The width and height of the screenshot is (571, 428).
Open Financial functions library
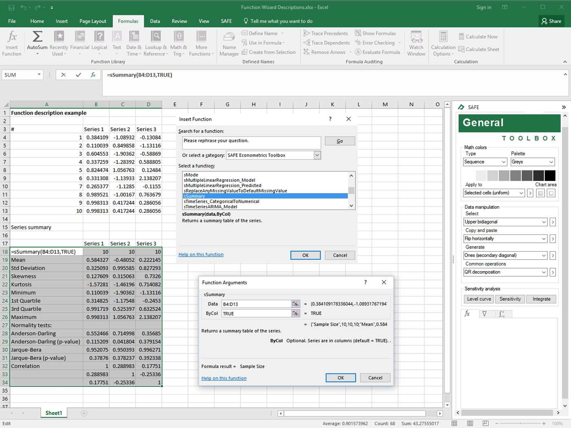(80, 44)
